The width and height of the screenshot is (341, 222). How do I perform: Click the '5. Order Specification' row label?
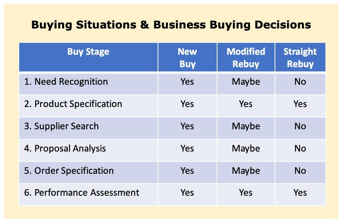point(69,171)
